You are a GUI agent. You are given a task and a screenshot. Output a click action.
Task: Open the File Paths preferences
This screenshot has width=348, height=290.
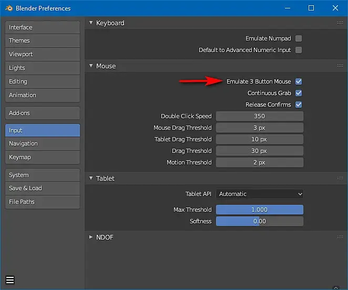[x=43, y=202]
